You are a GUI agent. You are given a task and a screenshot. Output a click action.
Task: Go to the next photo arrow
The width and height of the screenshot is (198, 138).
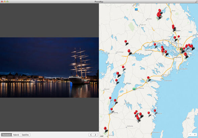click(x=95, y=135)
